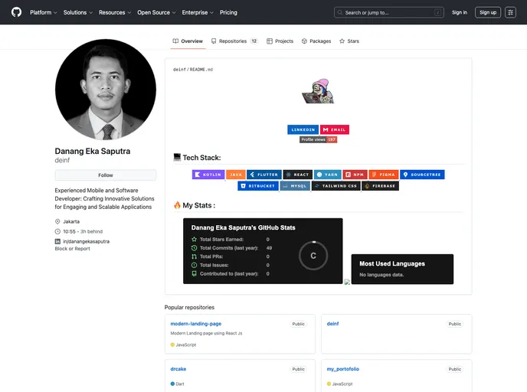Open the command palette icon in header
527x392 pixels.
pos(510,12)
